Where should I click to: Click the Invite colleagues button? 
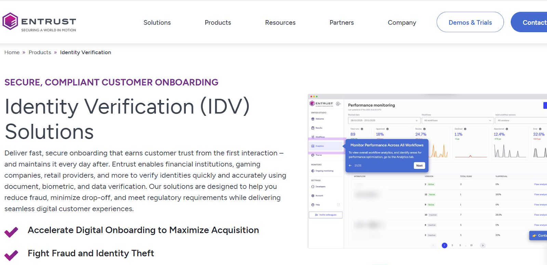(x=326, y=215)
